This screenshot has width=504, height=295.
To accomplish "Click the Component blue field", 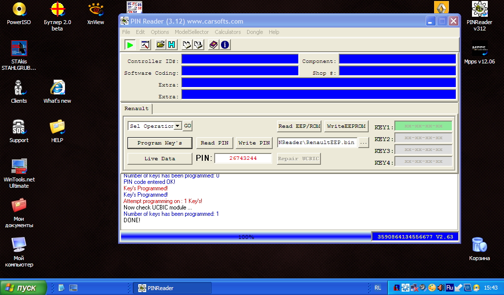I will [398, 59].
